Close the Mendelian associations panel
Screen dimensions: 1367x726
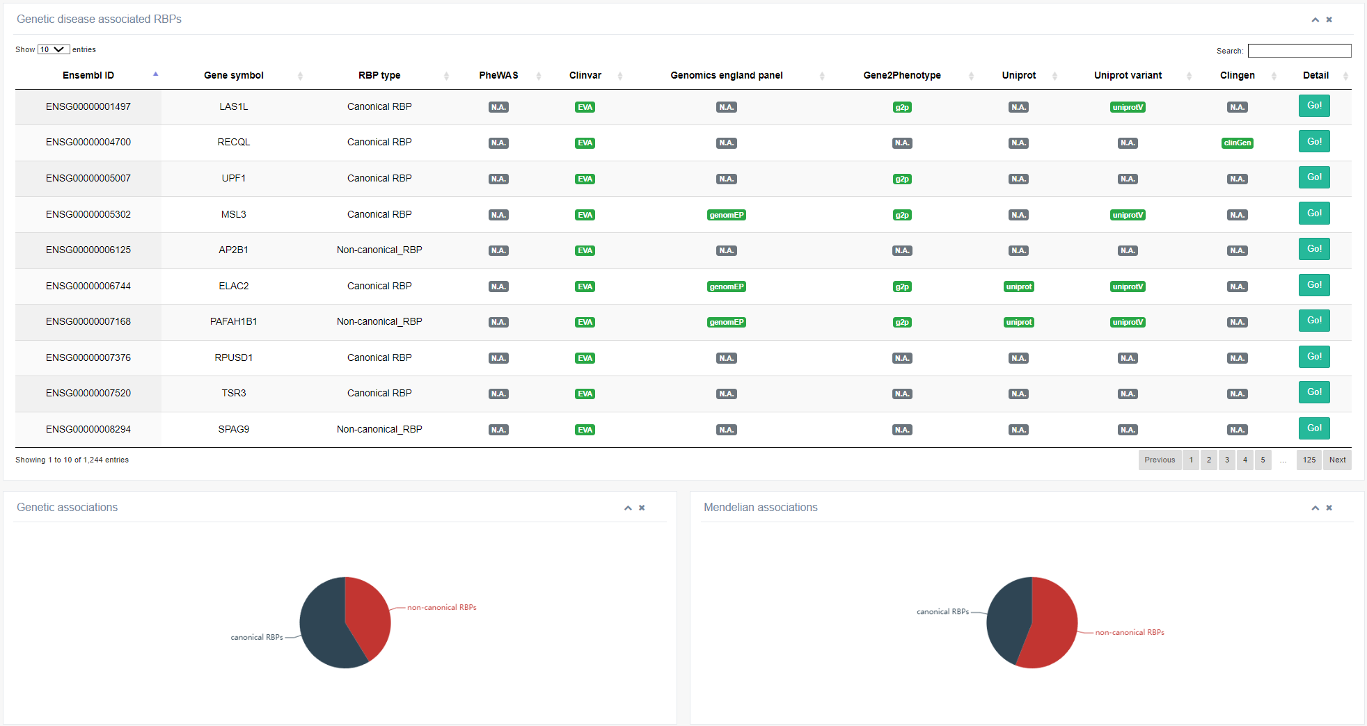[1329, 508]
